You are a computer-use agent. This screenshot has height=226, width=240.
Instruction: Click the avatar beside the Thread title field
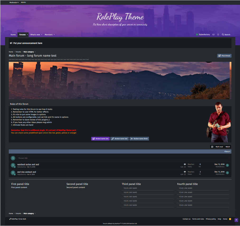pos(13,158)
